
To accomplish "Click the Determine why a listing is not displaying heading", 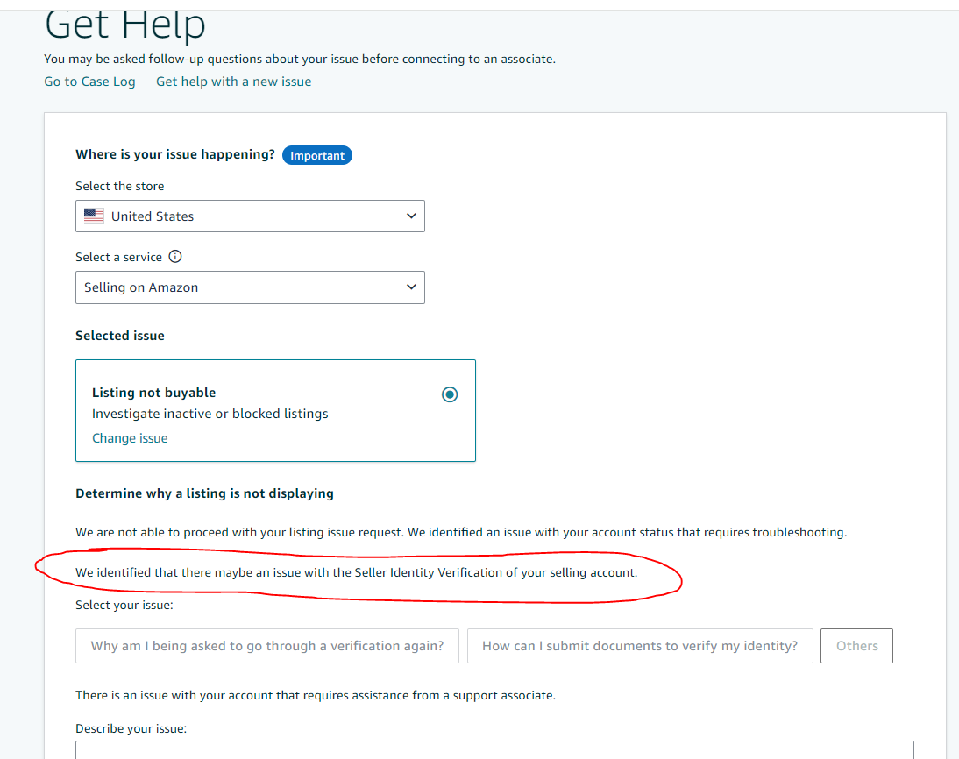I will pos(204,493).
